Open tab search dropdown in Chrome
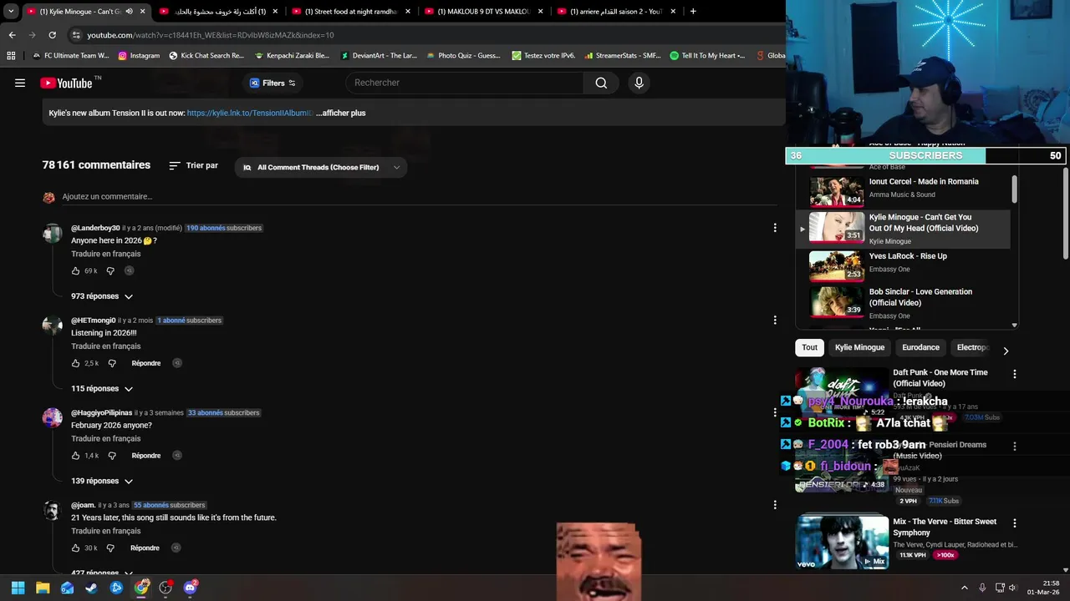The width and height of the screenshot is (1070, 601). coord(11,12)
